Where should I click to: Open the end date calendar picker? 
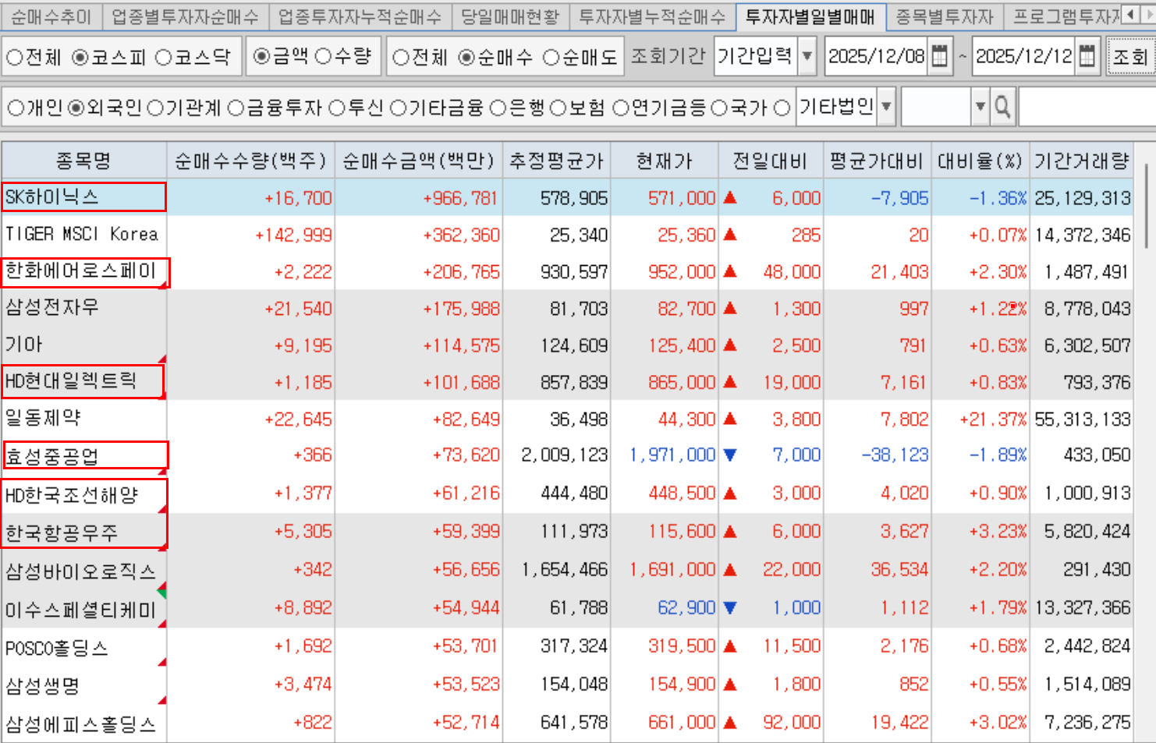click(1087, 57)
